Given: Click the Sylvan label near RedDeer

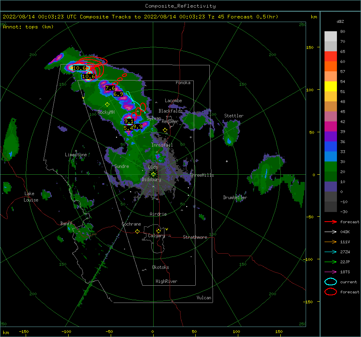Looking at the screenshot, I should [x=154, y=118].
